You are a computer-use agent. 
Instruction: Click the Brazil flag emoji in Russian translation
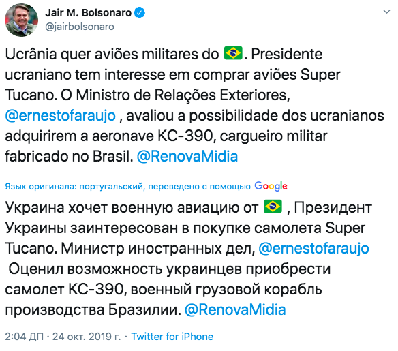tap(273, 207)
